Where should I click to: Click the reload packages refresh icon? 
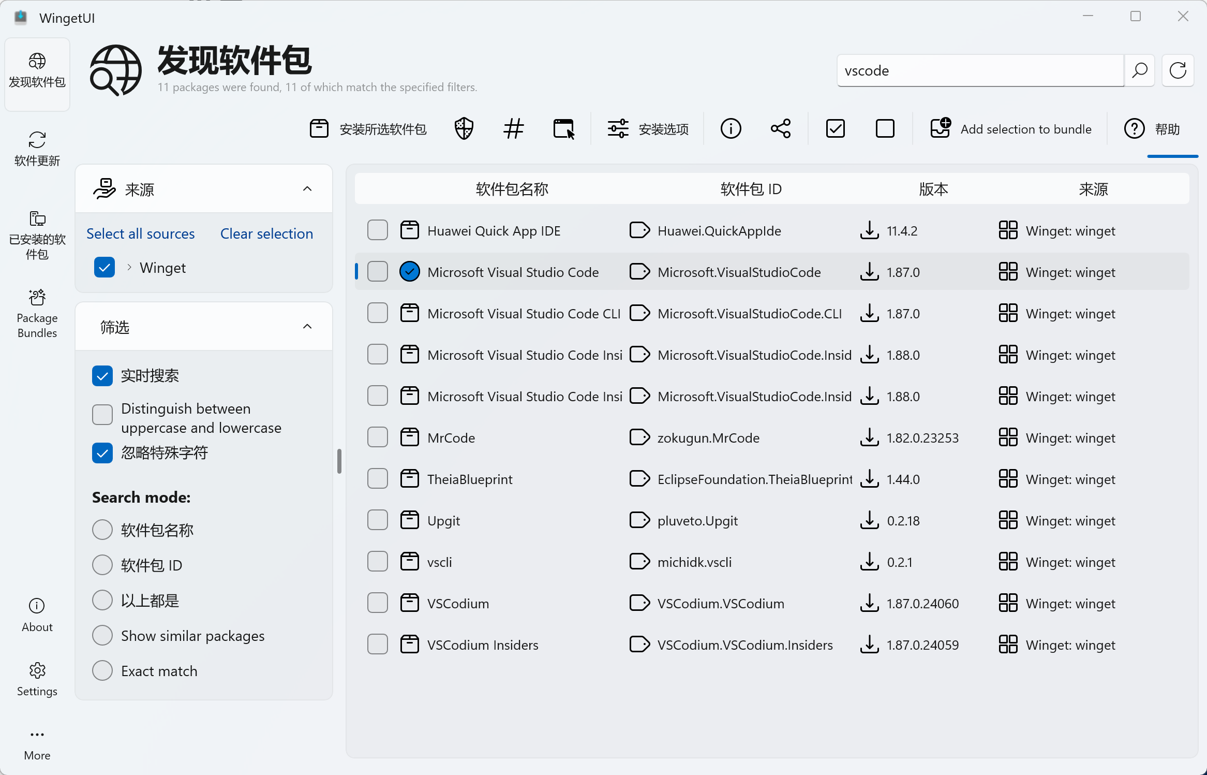point(1178,70)
